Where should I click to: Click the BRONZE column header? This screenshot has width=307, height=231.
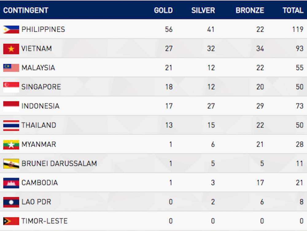250,10
